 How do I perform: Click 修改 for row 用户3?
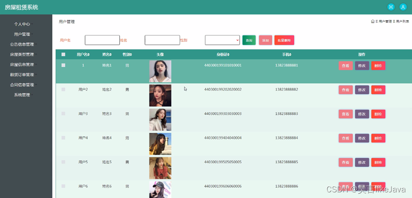pos(362,114)
